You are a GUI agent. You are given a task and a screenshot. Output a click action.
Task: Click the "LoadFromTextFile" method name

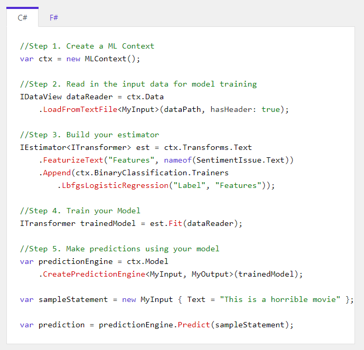(x=80, y=109)
